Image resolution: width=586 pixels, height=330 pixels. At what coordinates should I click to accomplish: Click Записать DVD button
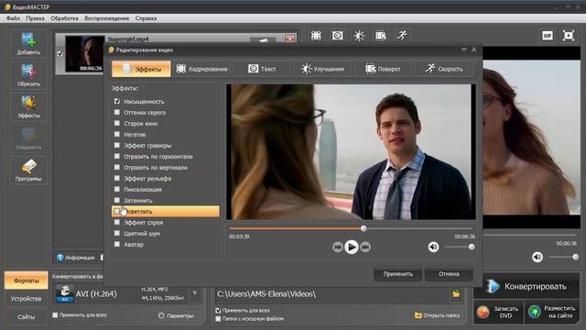[x=499, y=312]
